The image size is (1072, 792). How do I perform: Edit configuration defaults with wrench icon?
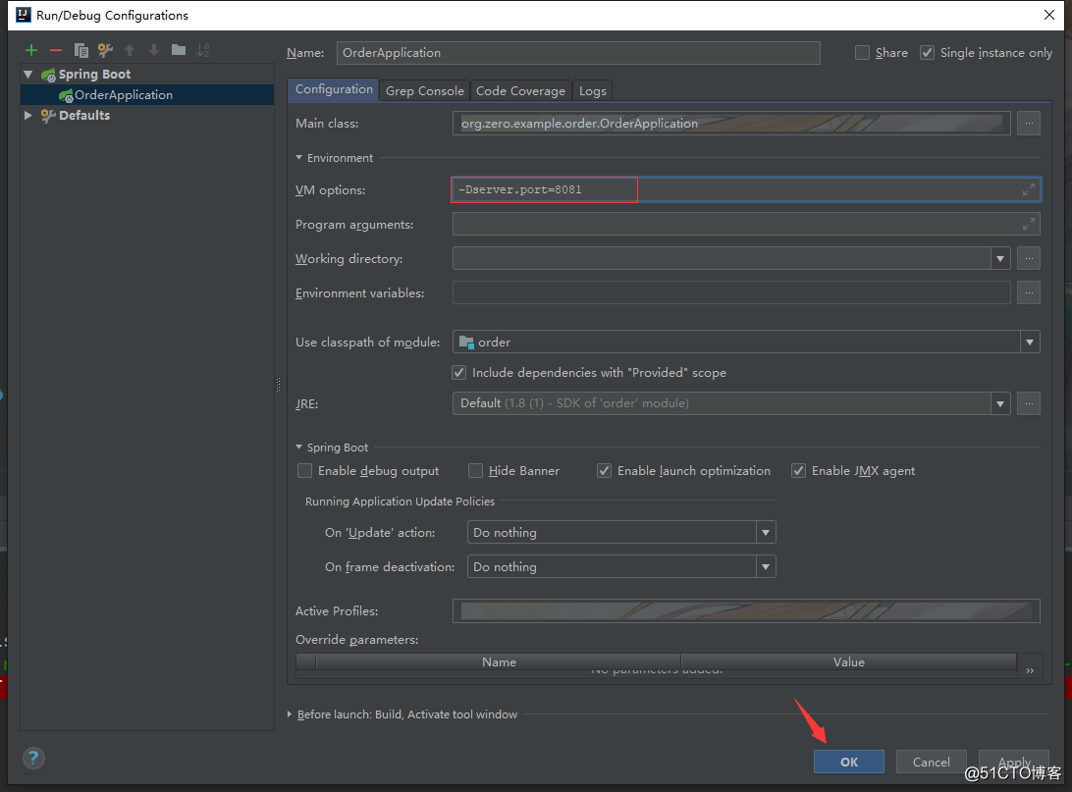[105, 50]
